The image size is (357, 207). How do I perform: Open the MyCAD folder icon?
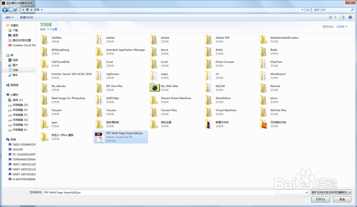coord(208,88)
